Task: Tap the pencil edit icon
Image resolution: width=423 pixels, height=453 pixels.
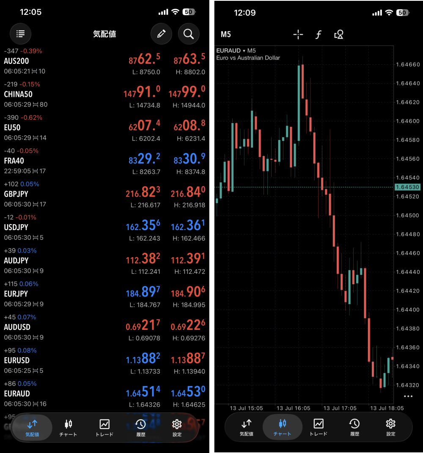Action: [x=161, y=34]
